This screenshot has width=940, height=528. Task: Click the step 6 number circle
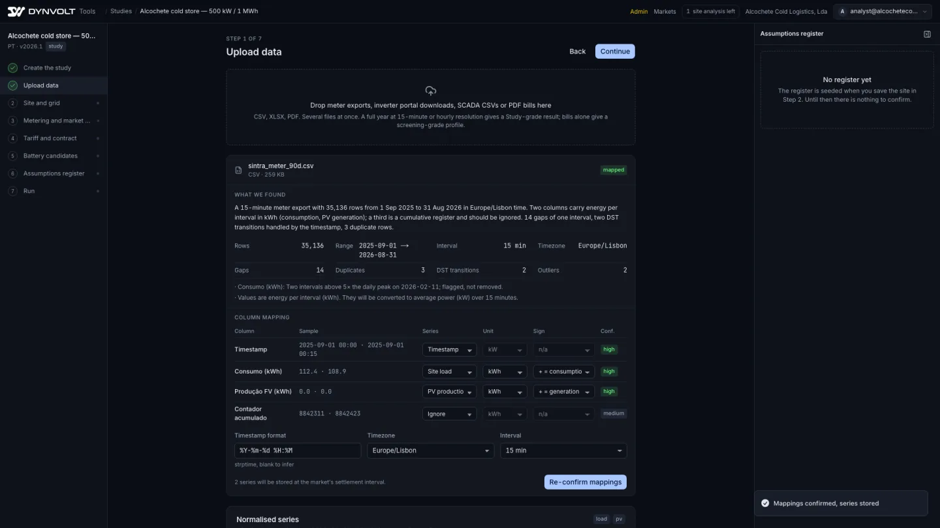(x=12, y=173)
